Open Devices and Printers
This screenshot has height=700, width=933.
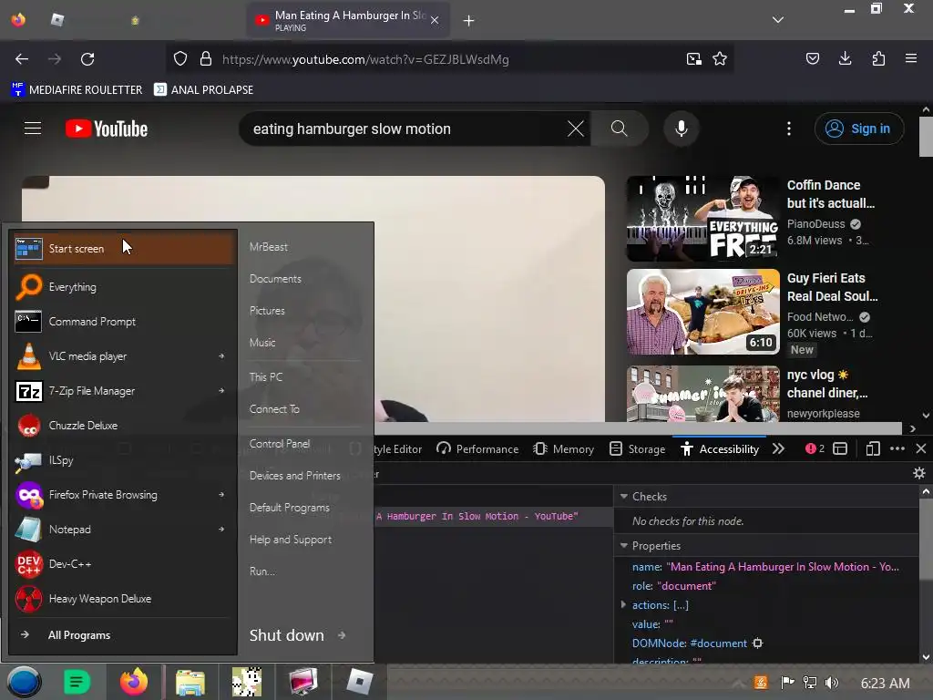(x=295, y=476)
